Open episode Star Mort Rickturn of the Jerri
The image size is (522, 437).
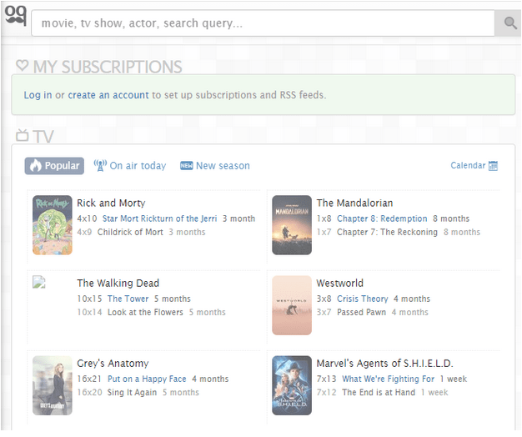tap(160, 218)
